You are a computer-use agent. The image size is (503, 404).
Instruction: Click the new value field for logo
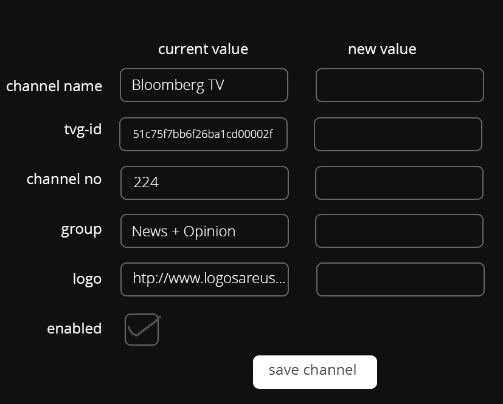(x=399, y=279)
